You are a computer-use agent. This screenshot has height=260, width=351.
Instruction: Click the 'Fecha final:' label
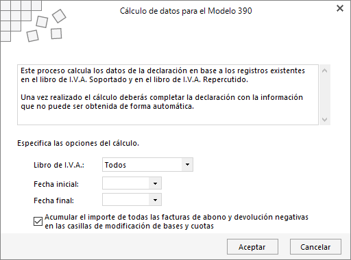53,200
